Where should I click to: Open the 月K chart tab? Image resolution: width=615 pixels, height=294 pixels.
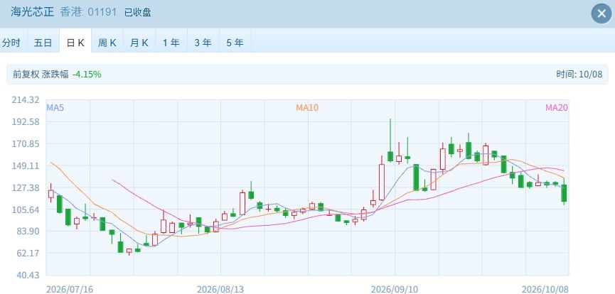point(139,43)
